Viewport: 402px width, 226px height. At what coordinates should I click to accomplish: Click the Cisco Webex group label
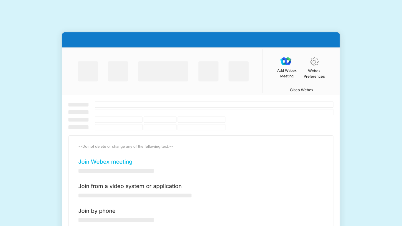point(301,90)
